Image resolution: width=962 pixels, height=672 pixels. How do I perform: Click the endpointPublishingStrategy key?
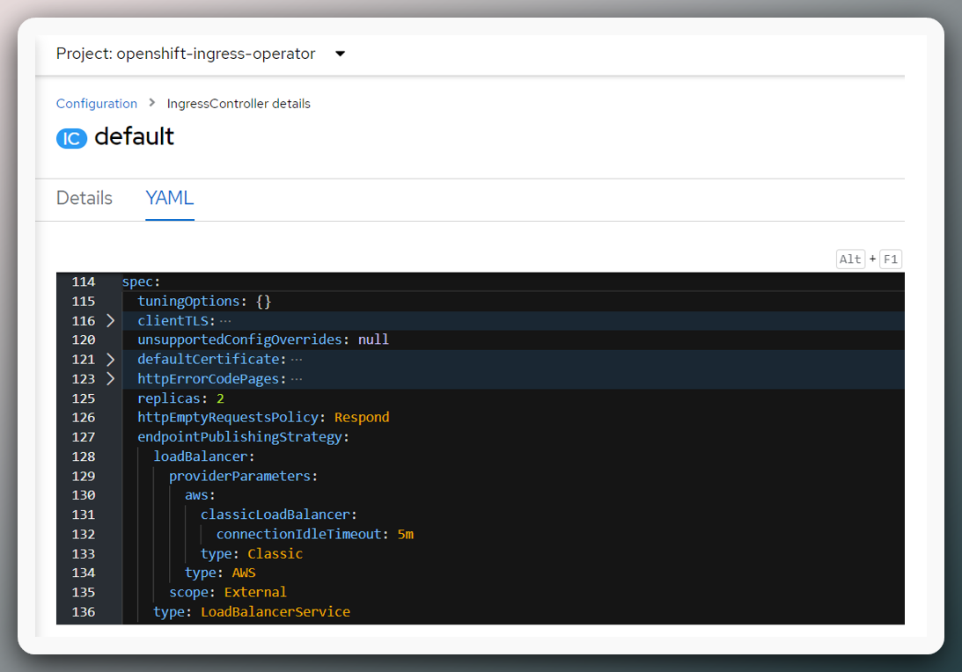240,437
